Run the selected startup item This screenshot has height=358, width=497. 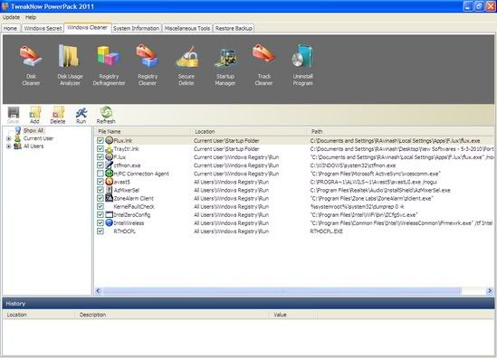[x=81, y=115]
